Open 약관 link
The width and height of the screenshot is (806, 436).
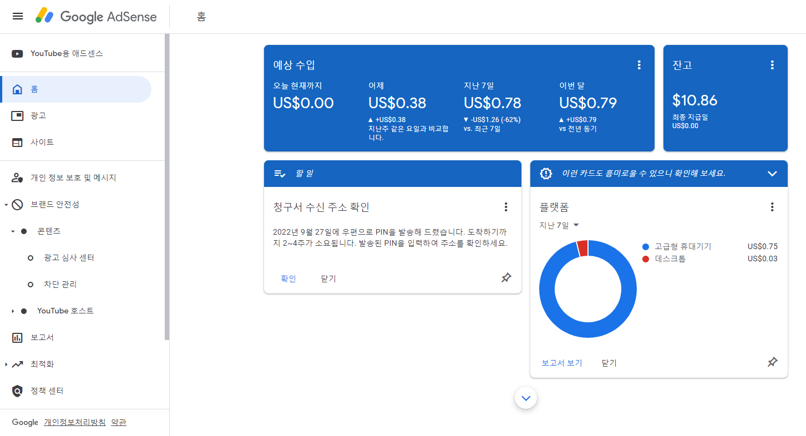click(119, 422)
